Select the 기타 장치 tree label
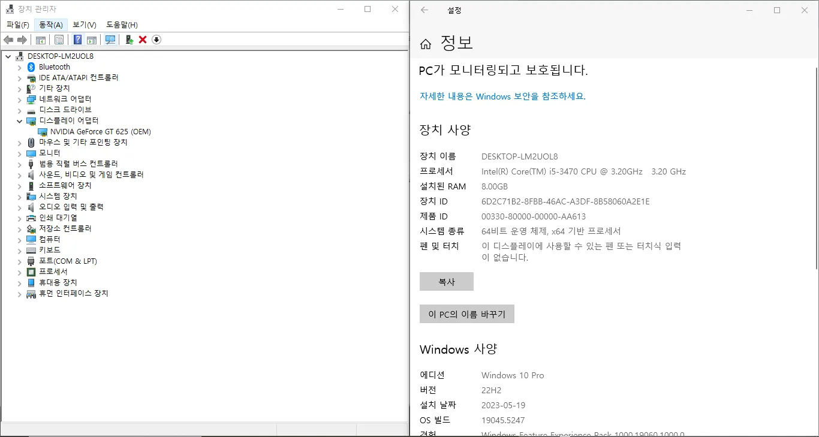 tap(55, 88)
